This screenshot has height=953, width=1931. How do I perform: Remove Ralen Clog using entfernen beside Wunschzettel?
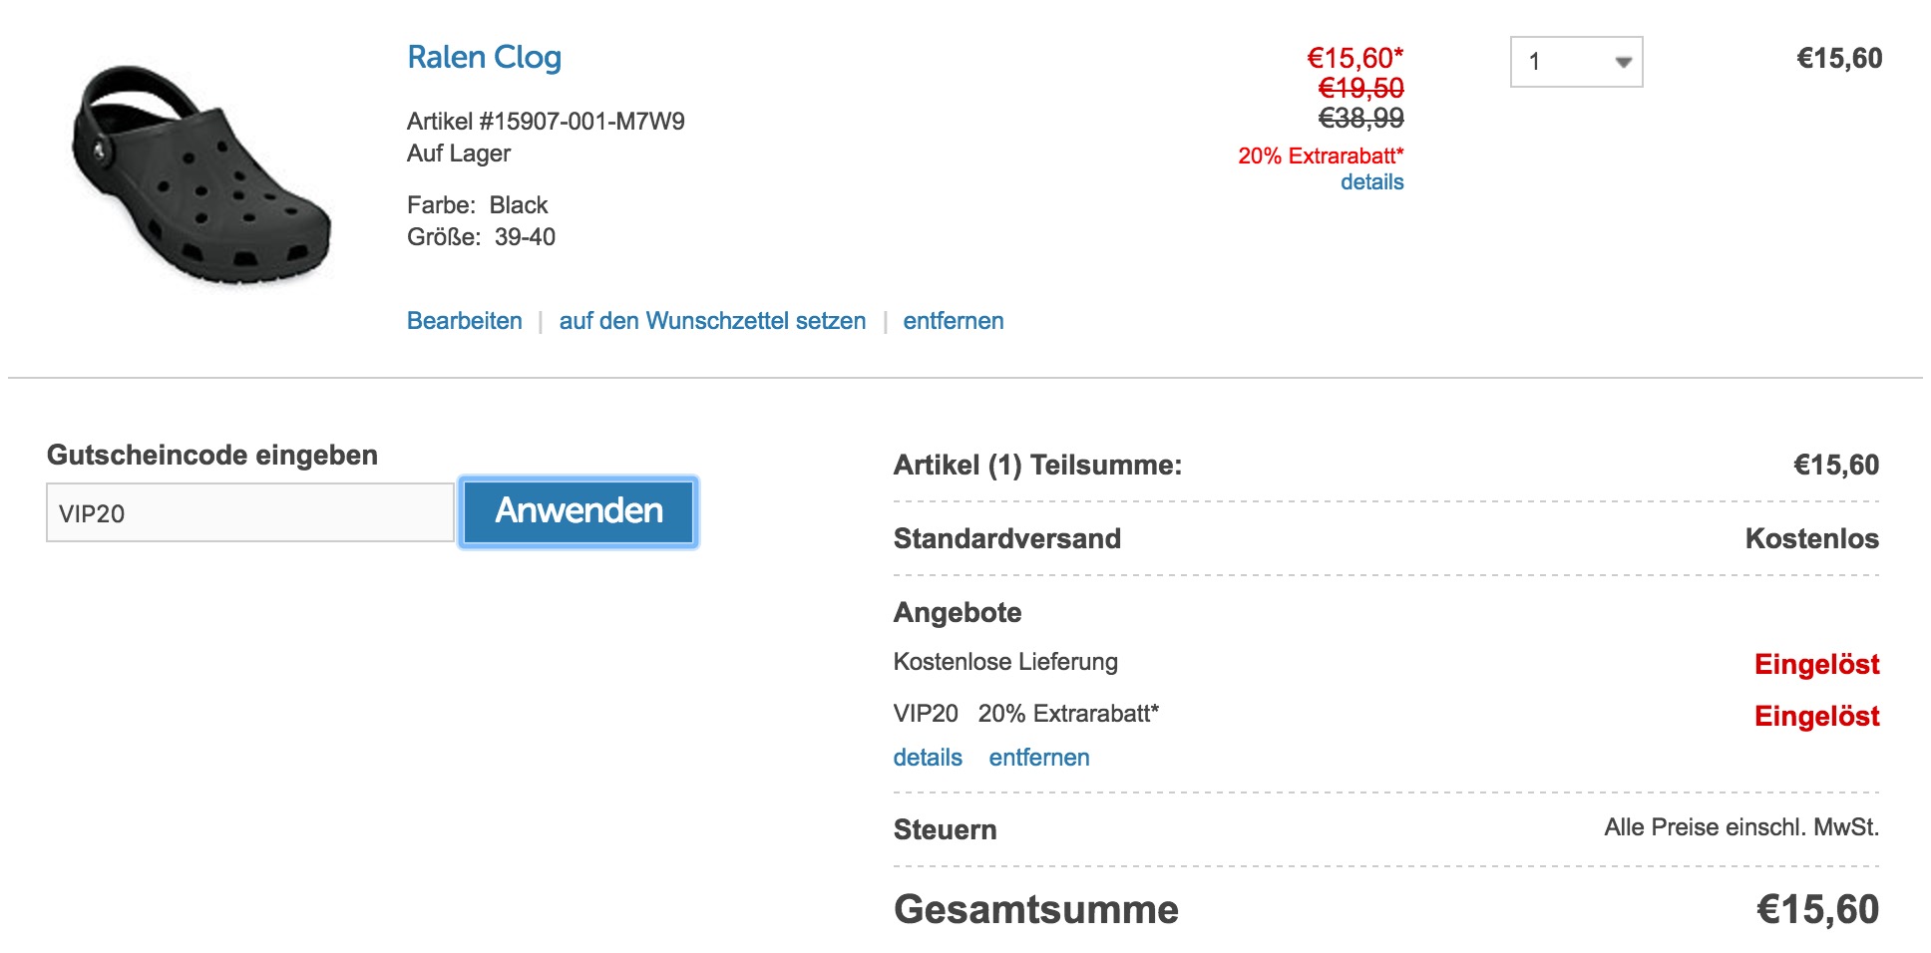953,321
